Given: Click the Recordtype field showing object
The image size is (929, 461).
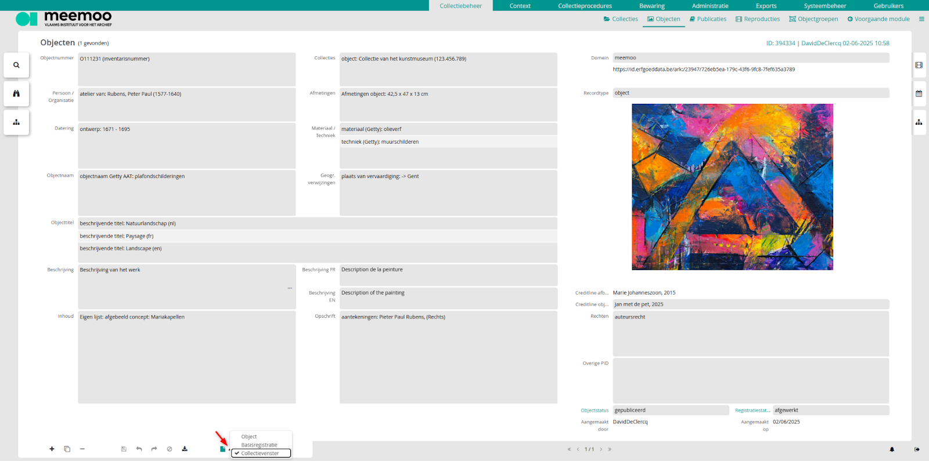Looking at the screenshot, I should click(x=751, y=93).
